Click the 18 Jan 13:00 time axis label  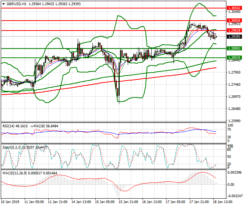click(222, 202)
